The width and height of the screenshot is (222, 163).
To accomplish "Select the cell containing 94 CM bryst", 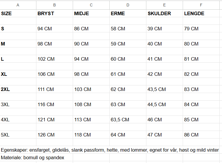I will coord(45,29).
